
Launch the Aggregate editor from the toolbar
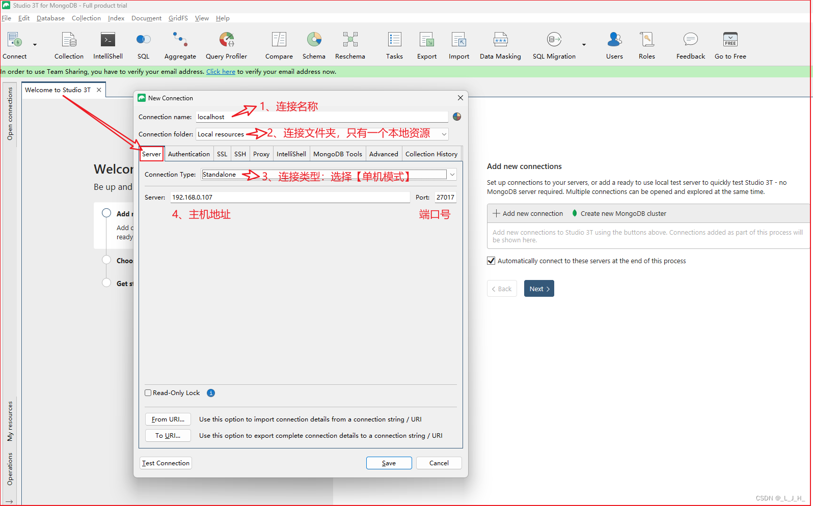coord(180,46)
